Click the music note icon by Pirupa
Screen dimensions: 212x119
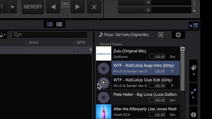[101, 35]
